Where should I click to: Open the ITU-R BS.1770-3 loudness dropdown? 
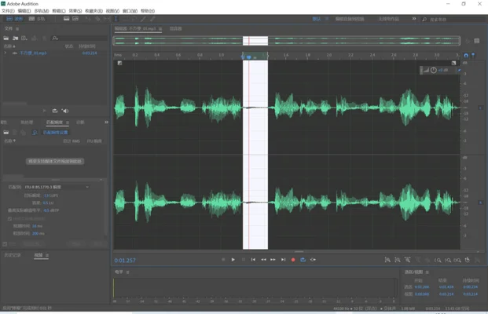[x=57, y=187]
